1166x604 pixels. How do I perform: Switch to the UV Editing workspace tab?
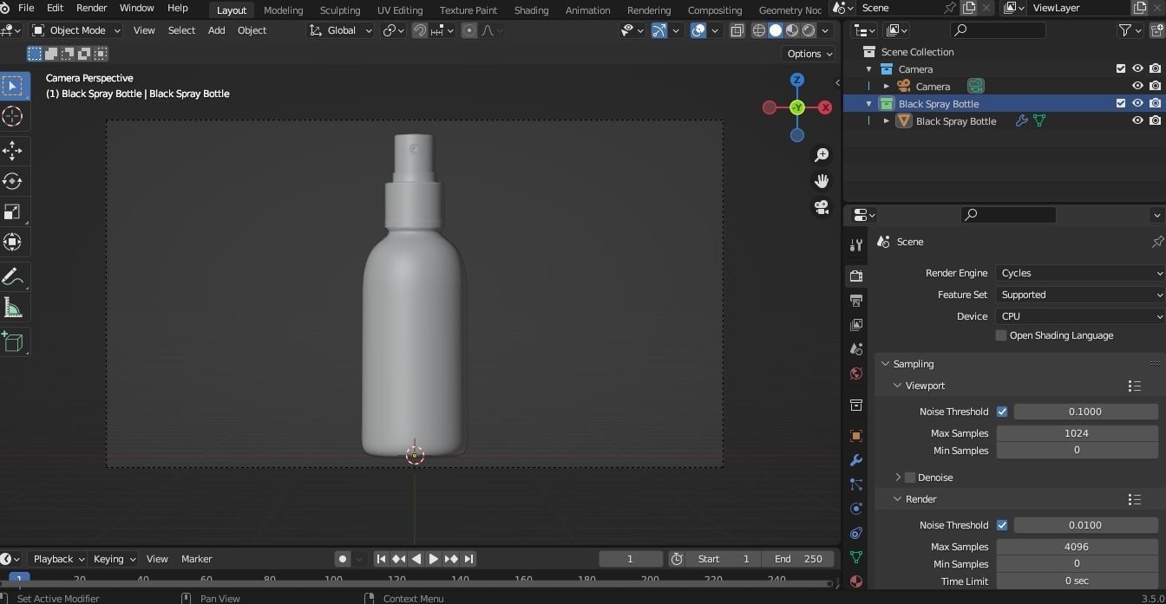point(399,10)
